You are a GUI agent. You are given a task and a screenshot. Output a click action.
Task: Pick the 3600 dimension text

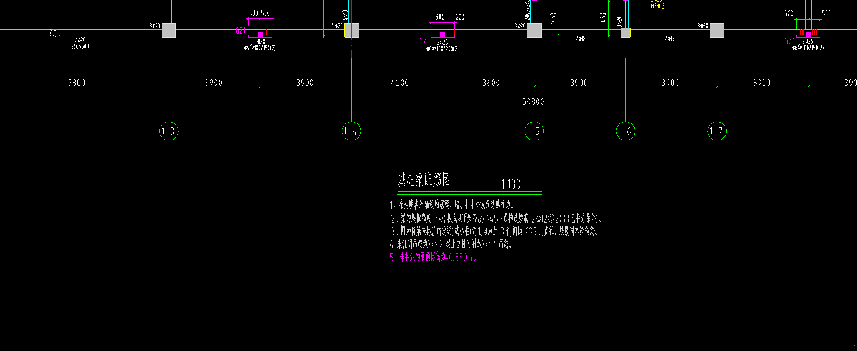(491, 83)
